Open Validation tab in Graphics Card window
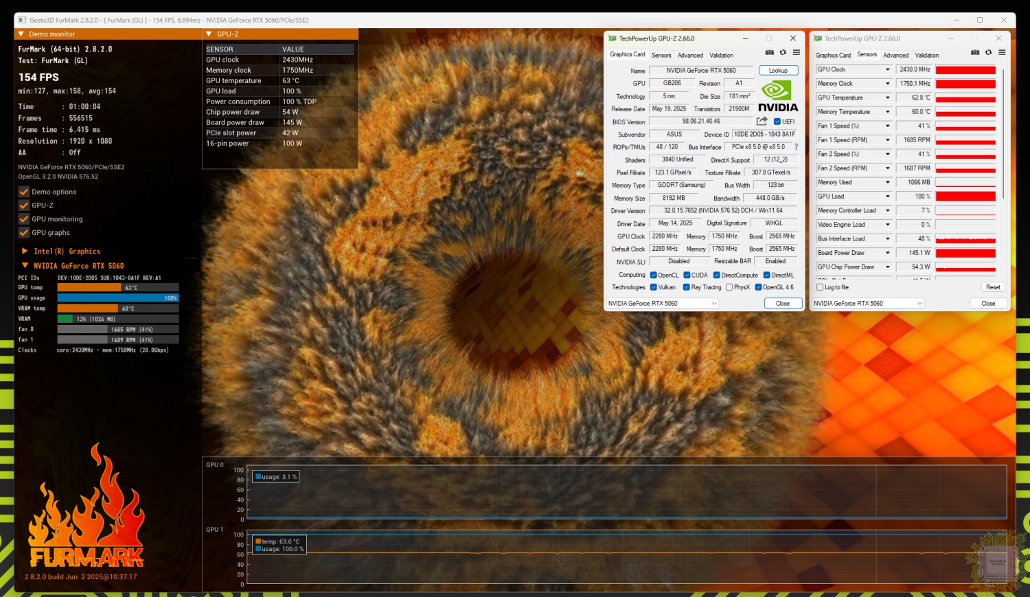Image resolution: width=1030 pixels, height=597 pixels. click(x=721, y=55)
